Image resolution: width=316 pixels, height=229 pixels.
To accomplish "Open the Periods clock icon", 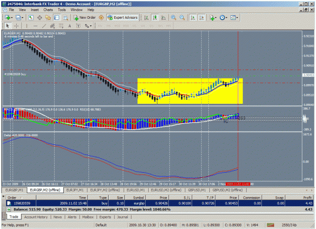I will tap(222, 18).
